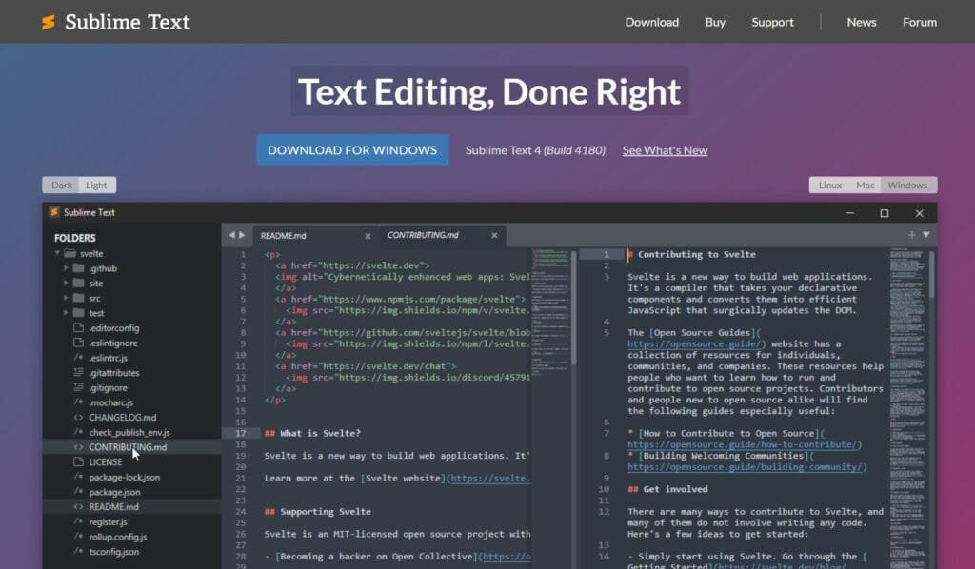Select CONTRIBUTING.md in the sidebar
Viewport: 975px width, 569px height.
pos(128,447)
